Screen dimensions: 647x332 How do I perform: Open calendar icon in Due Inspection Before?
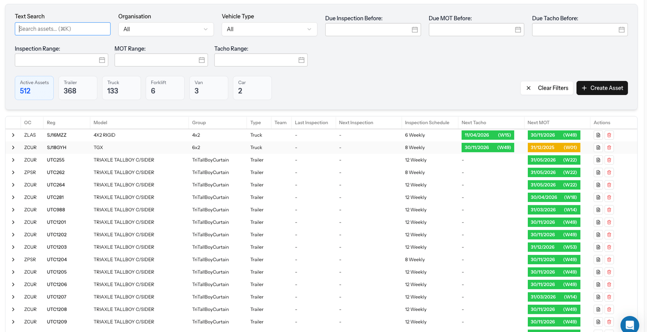pos(414,29)
